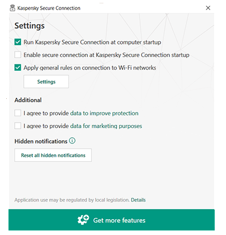226x235 pixels.
Task: Click the Enable secure connection at startup label
Action: point(106,55)
